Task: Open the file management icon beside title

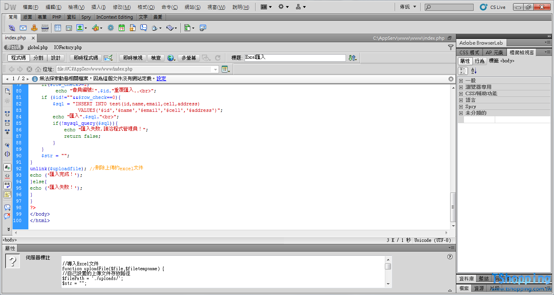Action: pyautogui.click(x=352, y=58)
